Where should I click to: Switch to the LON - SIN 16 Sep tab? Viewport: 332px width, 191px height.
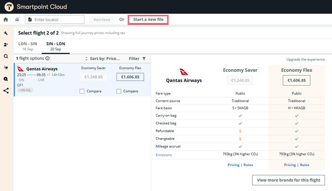28,46
